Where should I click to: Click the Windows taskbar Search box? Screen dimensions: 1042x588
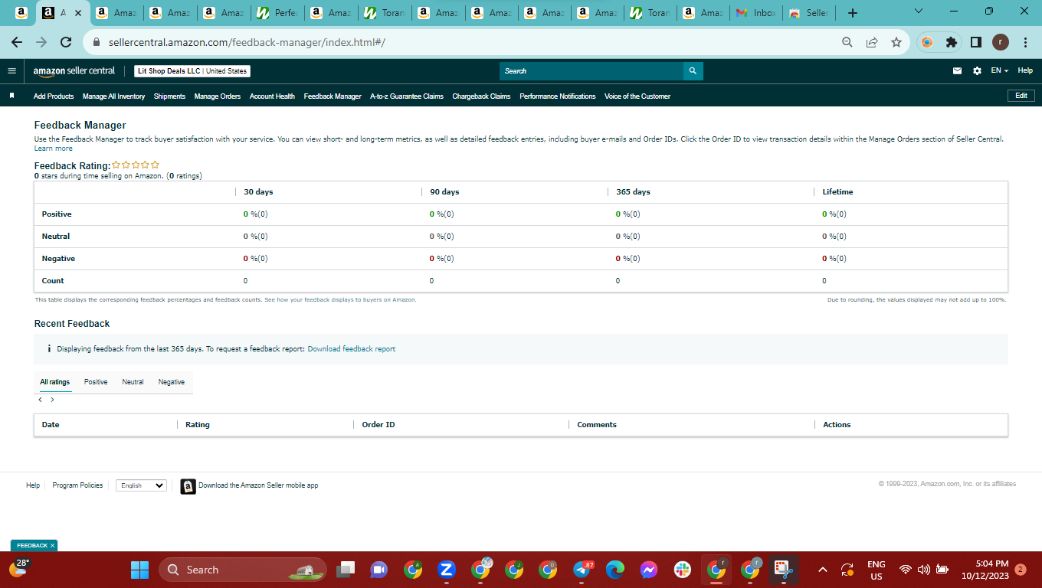pyautogui.click(x=243, y=570)
